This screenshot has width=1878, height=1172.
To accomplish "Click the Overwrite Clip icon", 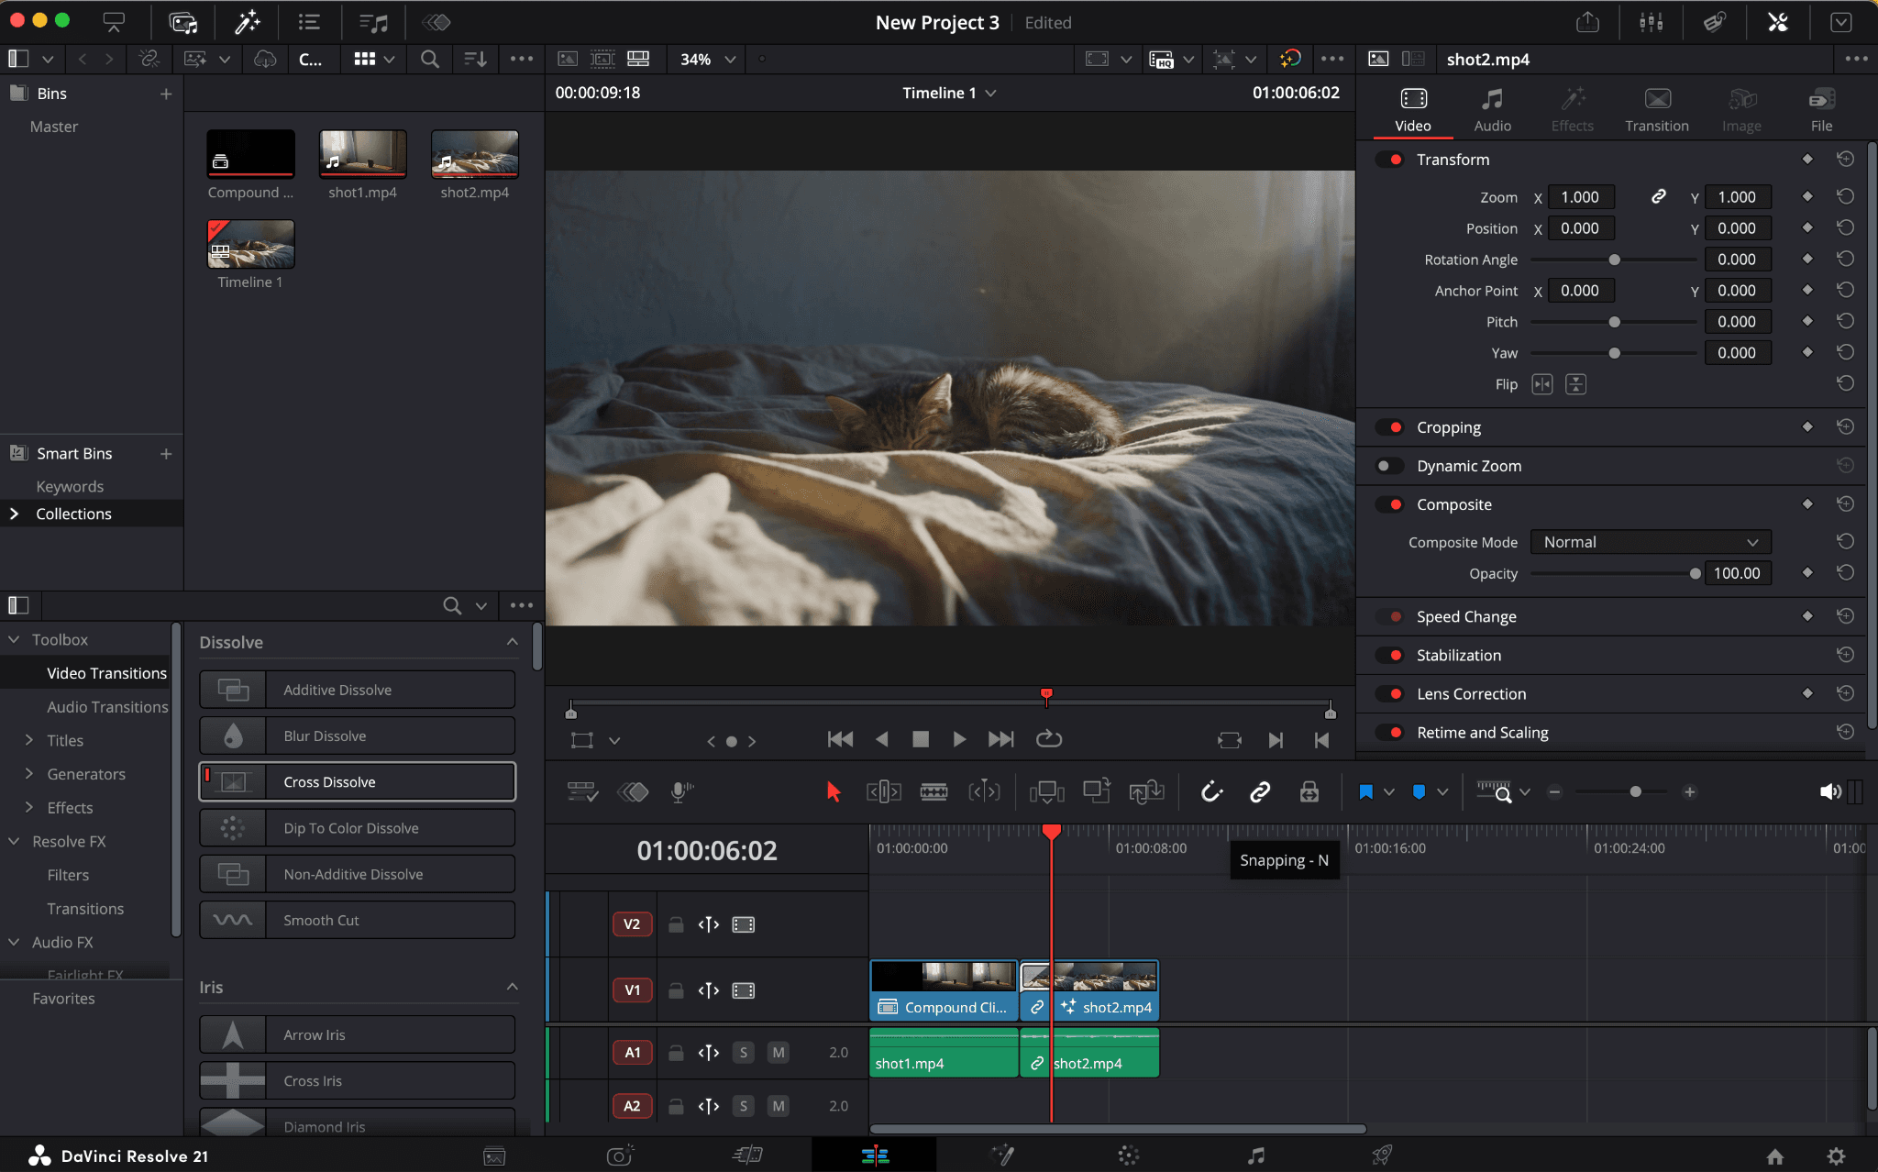I will point(1096,791).
